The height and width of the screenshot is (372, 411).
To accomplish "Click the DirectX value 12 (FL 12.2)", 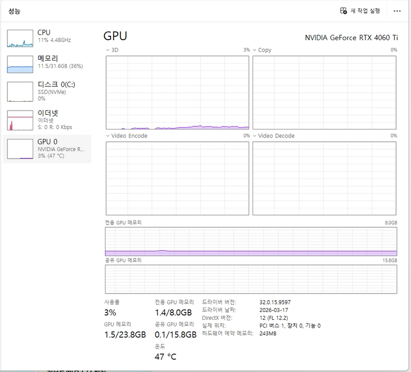I will pyautogui.click(x=274, y=318).
